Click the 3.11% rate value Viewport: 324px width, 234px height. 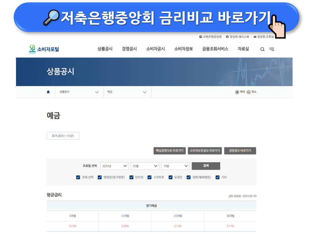tap(230, 226)
